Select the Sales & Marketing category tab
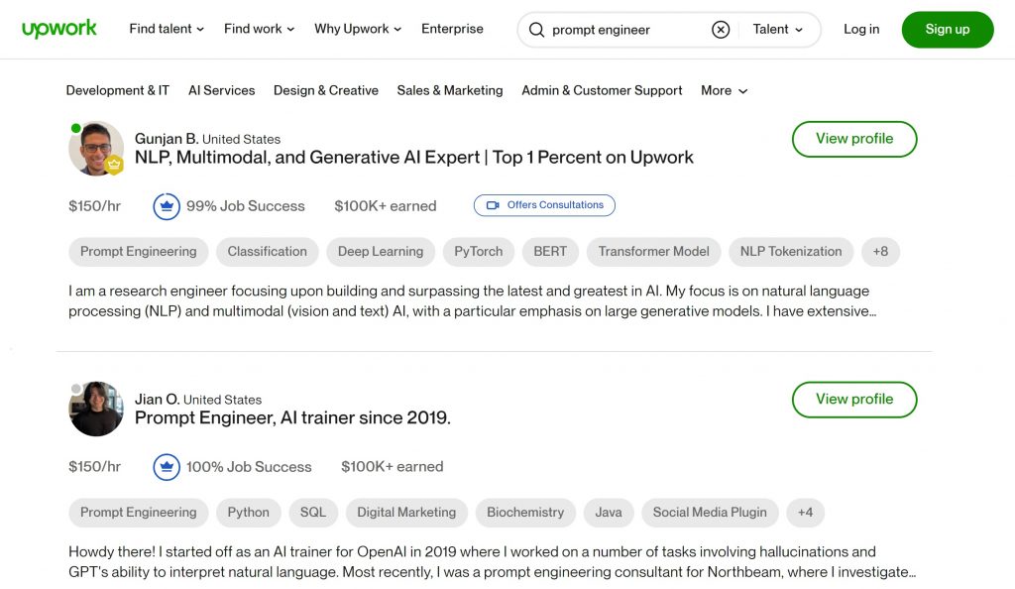 click(449, 90)
